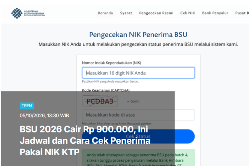Click the TREN category tag
The width and height of the screenshot is (249, 166).
(27, 106)
